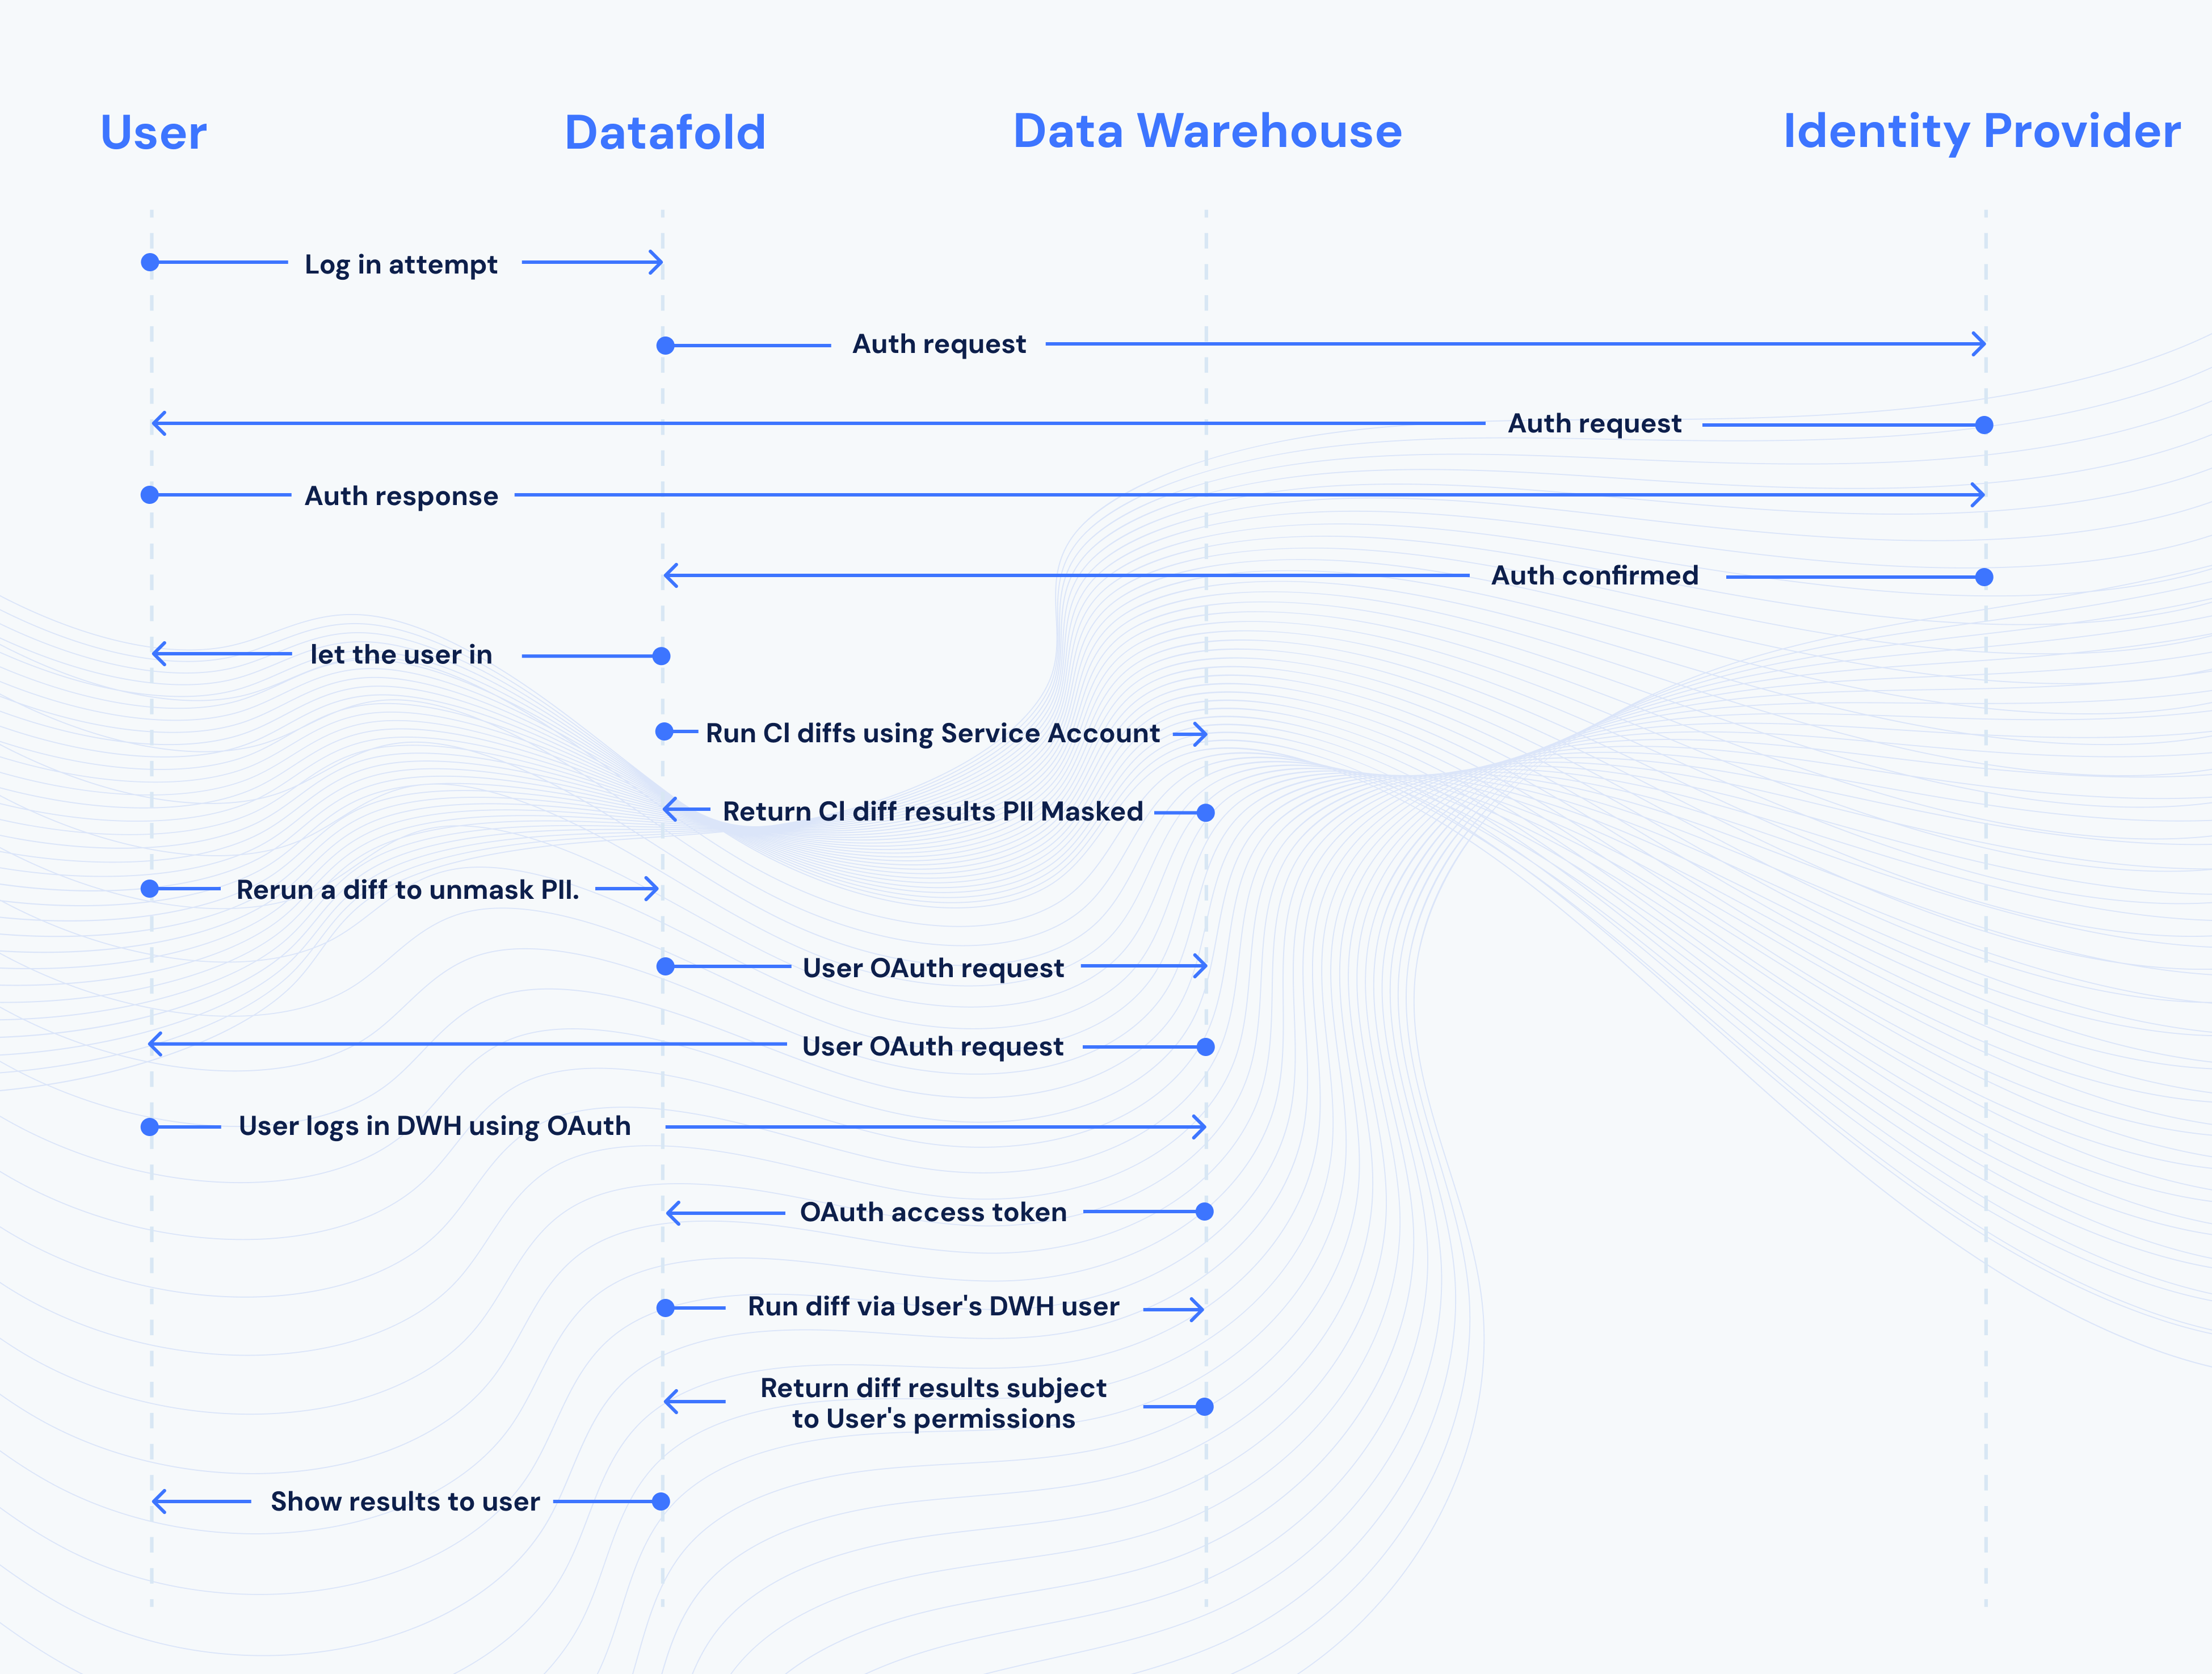Click the "Data Warehouse" column heading
This screenshot has height=1674, width=2212.
[1207, 131]
